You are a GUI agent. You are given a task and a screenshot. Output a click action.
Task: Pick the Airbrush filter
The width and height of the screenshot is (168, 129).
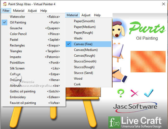click(x=33, y=86)
